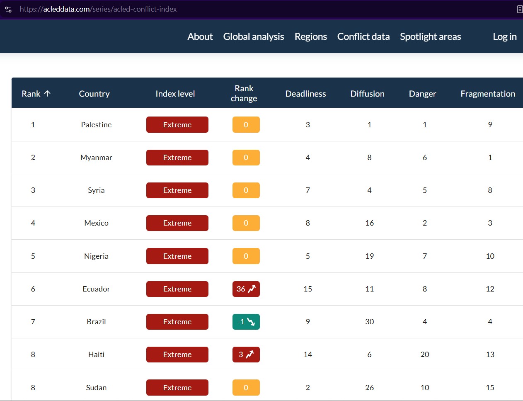The width and height of the screenshot is (523, 401).
Task: Click the acleddata.com URL in address bar
Action: [x=98, y=9]
